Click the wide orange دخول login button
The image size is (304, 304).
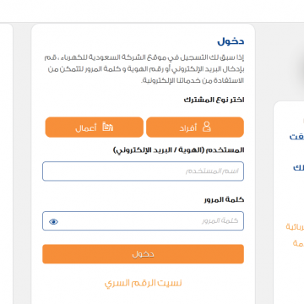[143, 254]
